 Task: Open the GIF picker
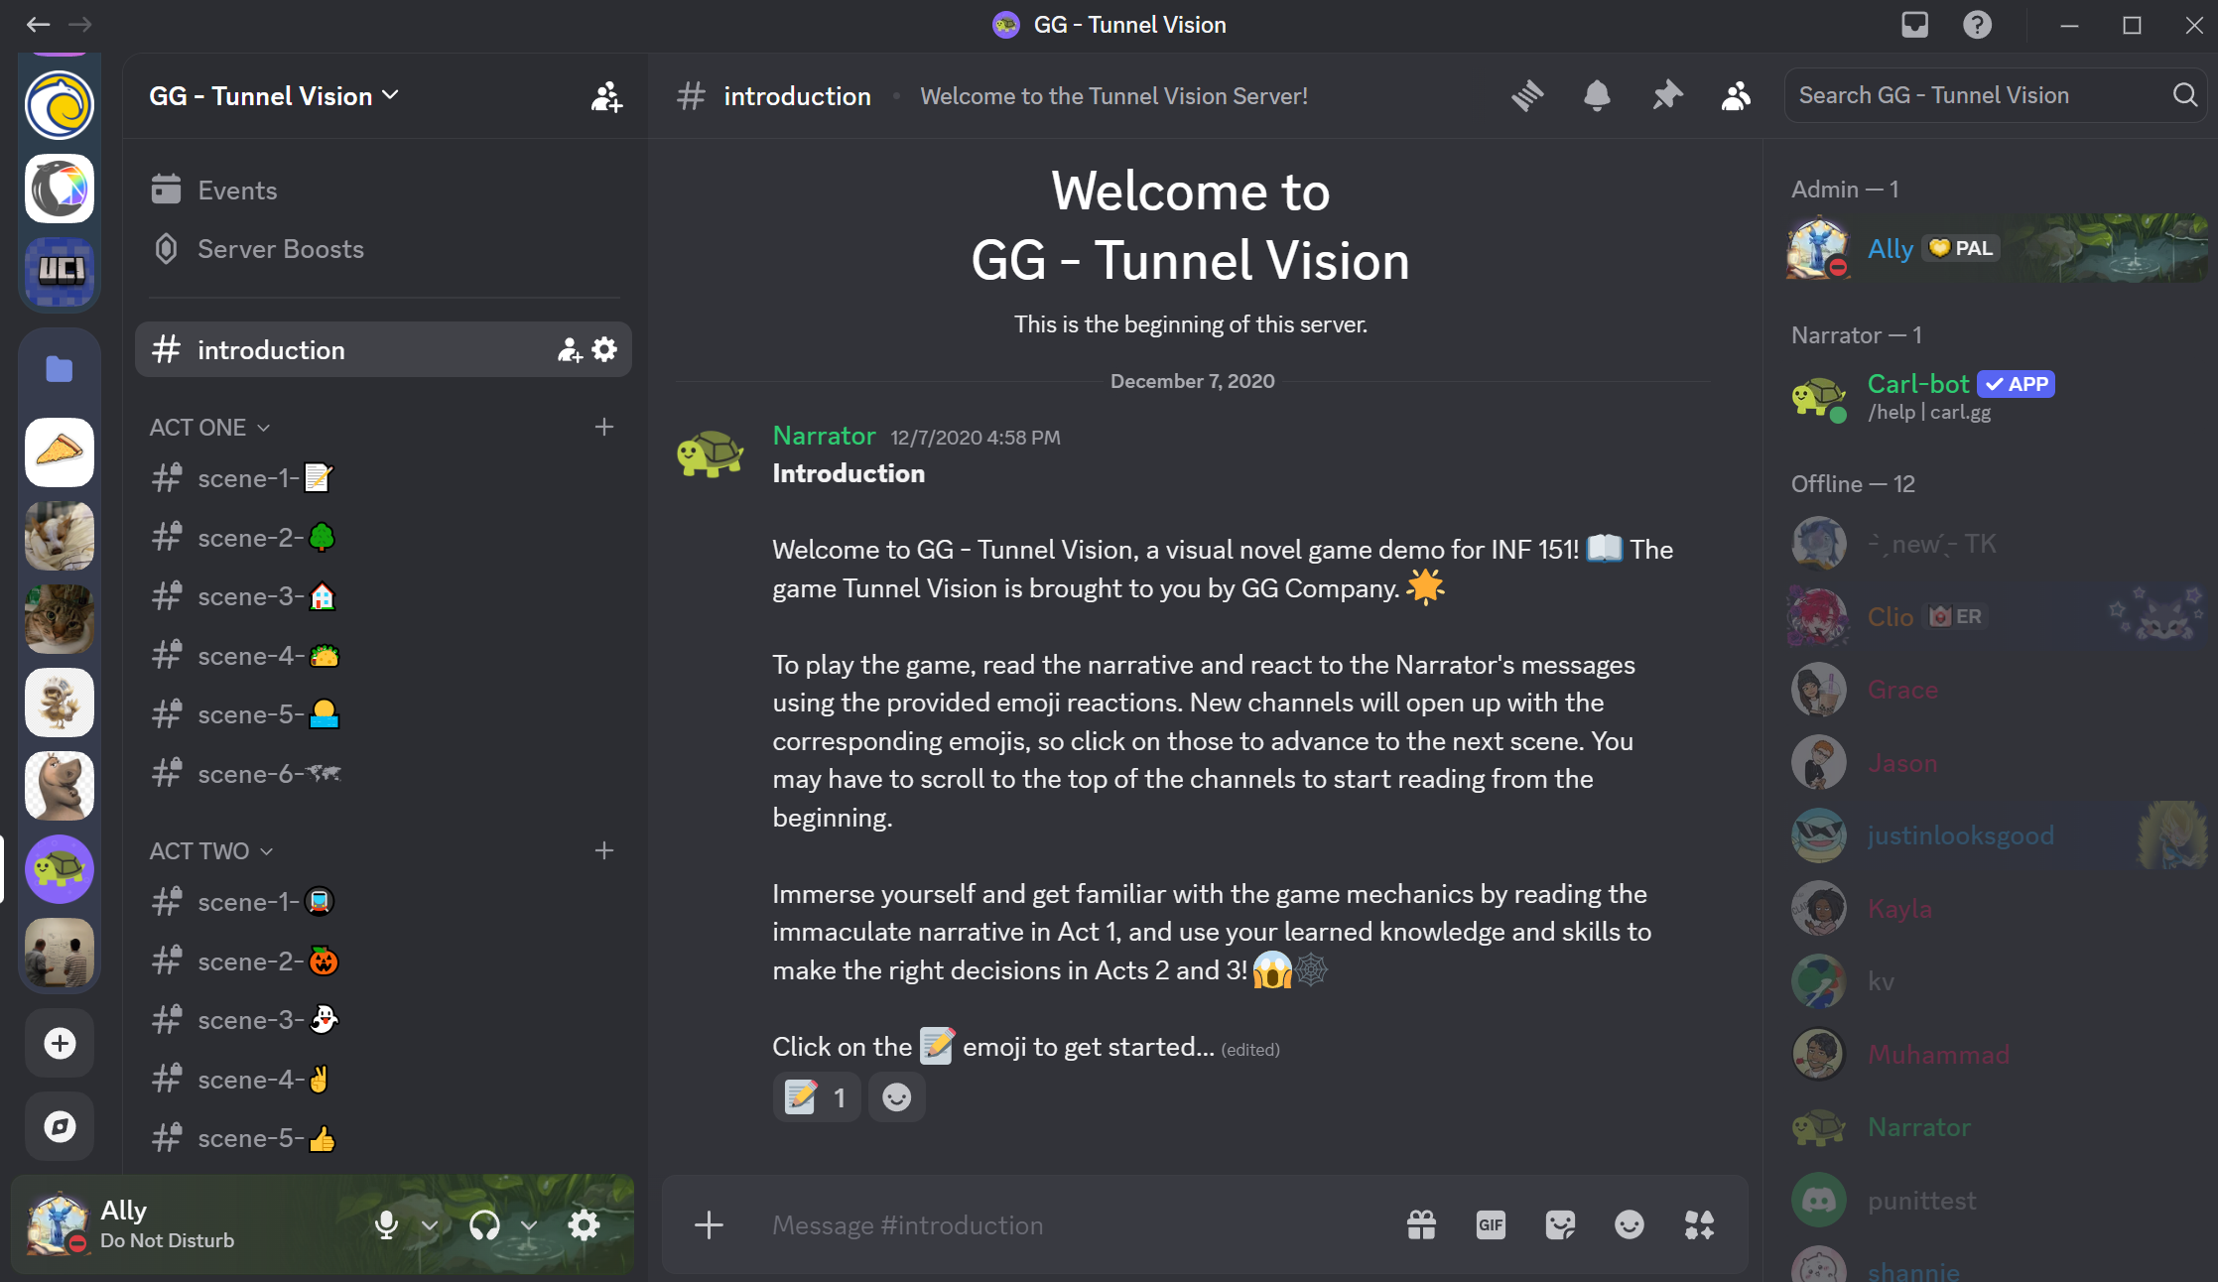[x=1491, y=1225]
